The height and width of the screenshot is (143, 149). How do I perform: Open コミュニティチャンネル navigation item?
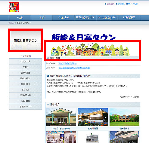107,18
